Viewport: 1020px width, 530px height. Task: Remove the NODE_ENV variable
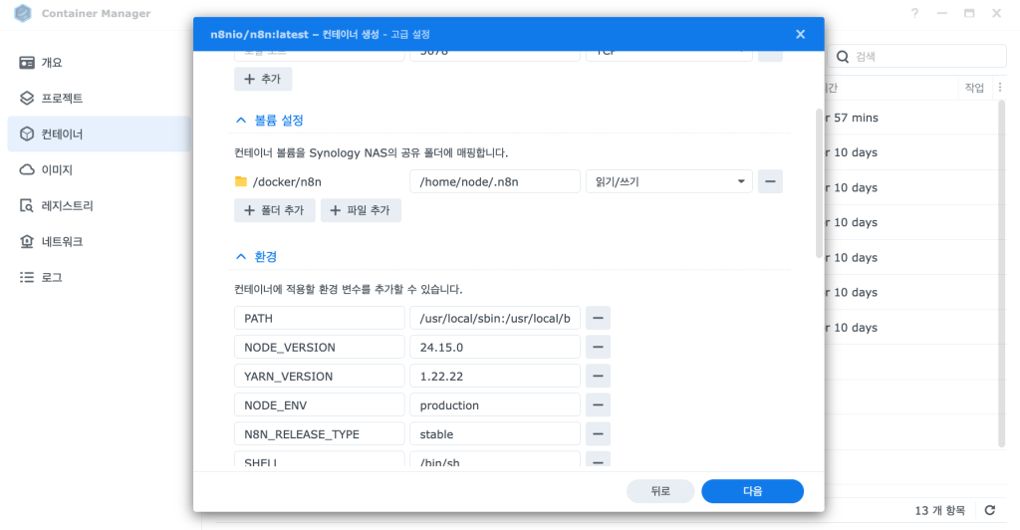tap(598, 405)
